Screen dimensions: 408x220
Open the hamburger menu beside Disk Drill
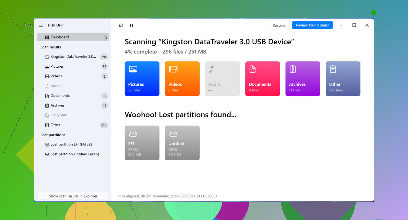tap(41, 25)
